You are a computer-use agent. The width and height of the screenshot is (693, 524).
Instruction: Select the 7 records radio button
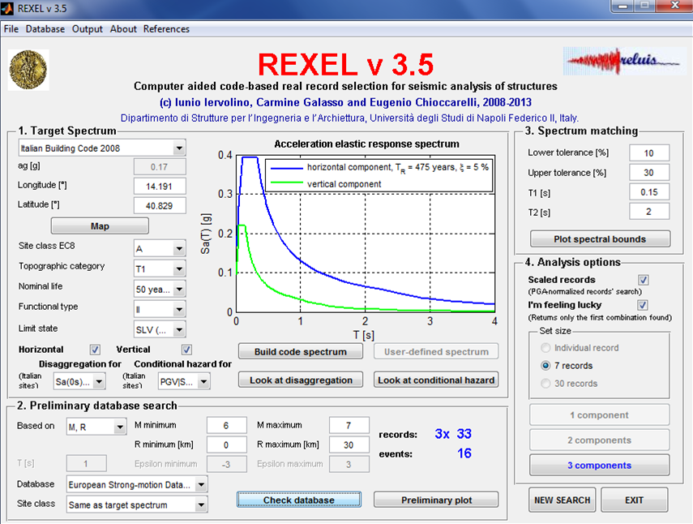click(x=545, y=366)
